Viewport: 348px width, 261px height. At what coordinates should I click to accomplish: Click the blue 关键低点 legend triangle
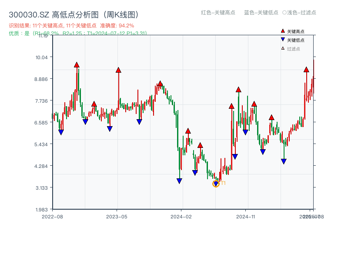pos(283,40)
